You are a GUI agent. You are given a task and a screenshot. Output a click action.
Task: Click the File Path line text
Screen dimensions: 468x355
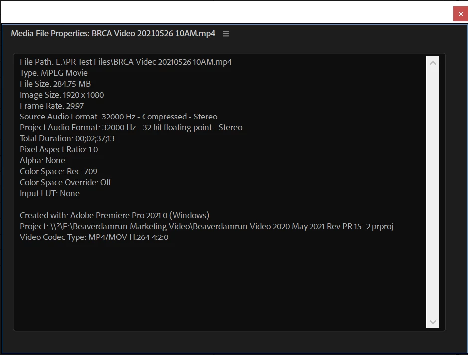click(x=126, y=62)
